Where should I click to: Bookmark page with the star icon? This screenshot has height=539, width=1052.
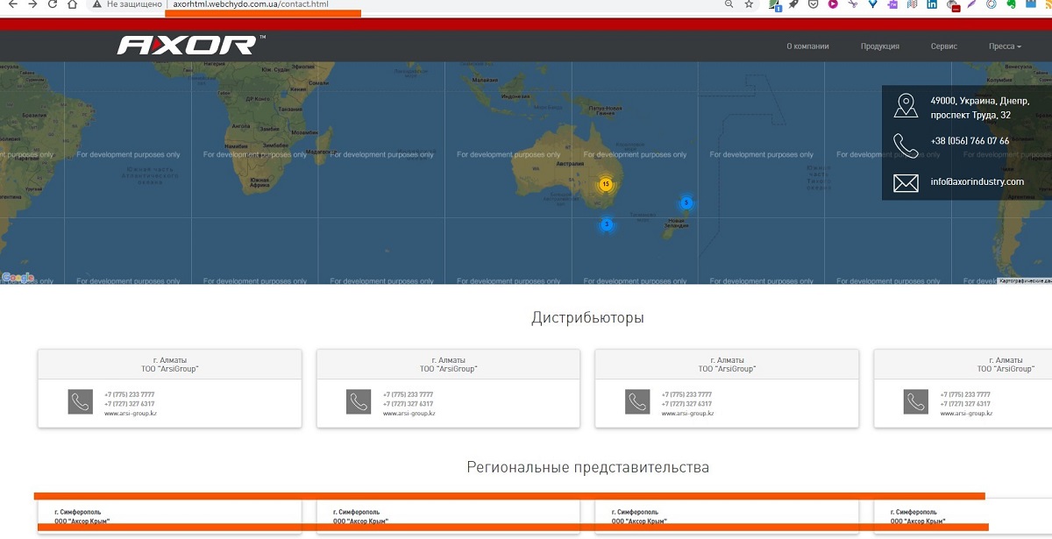tap(749, 4)
